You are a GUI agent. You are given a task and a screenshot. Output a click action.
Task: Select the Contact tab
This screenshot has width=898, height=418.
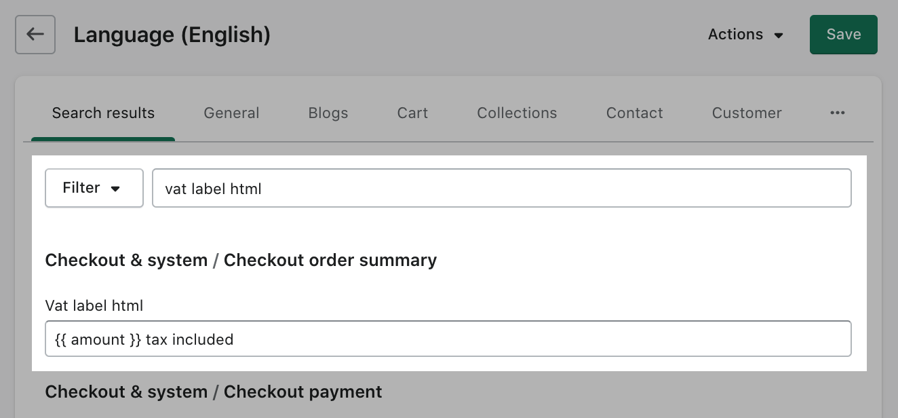coord(633,113)
